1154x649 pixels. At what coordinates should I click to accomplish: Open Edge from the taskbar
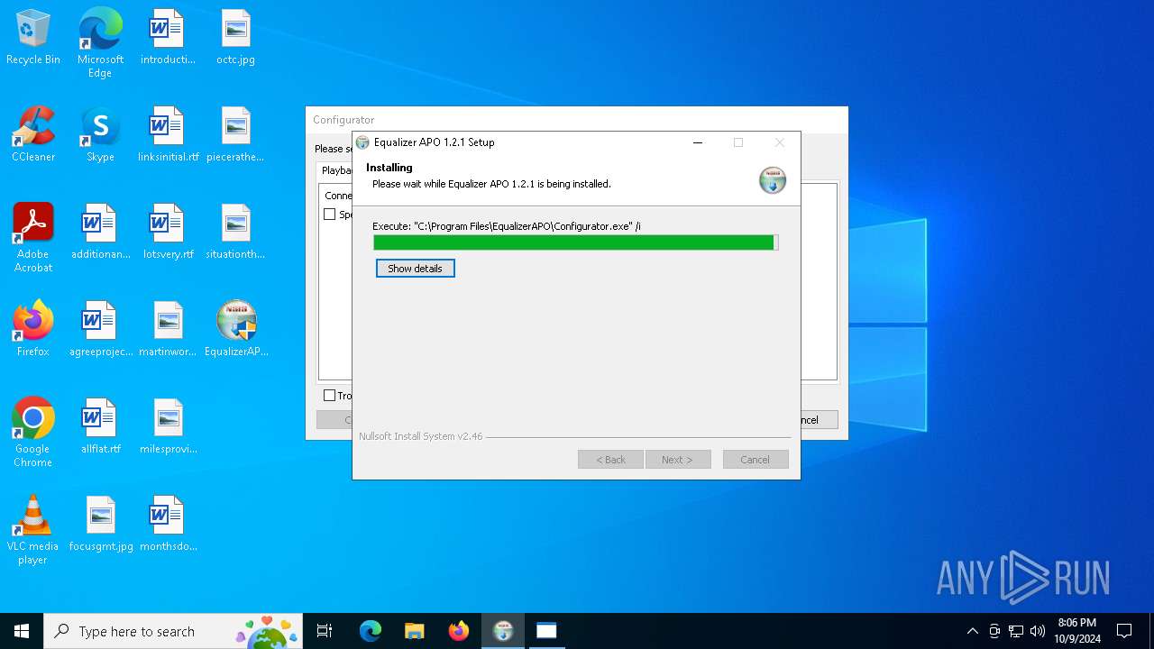371,631
